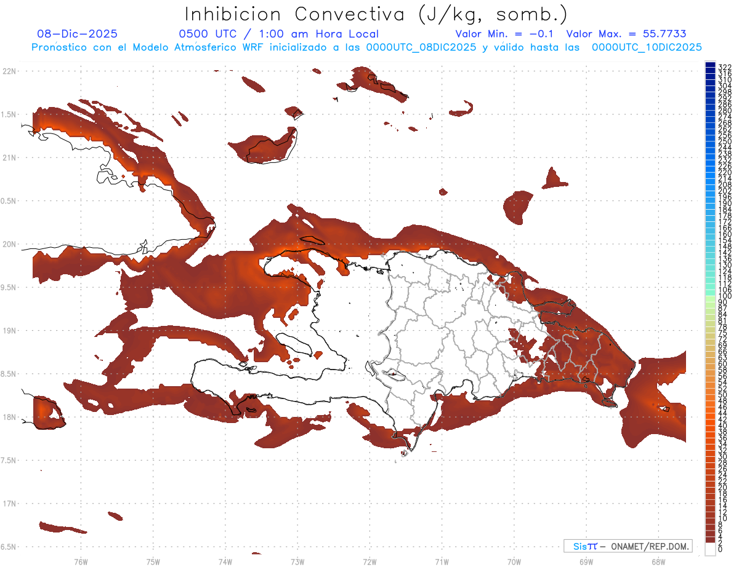Click the '74W' longitude label

tap(225, 561)
